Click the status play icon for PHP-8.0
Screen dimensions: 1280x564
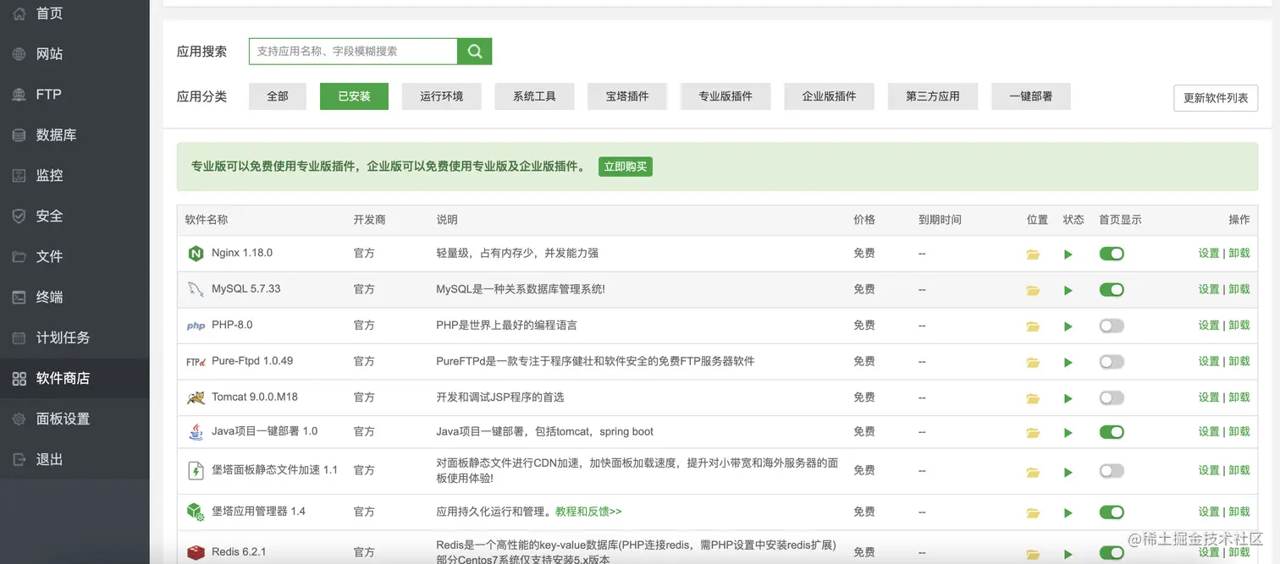click(x=1068, y=326)
